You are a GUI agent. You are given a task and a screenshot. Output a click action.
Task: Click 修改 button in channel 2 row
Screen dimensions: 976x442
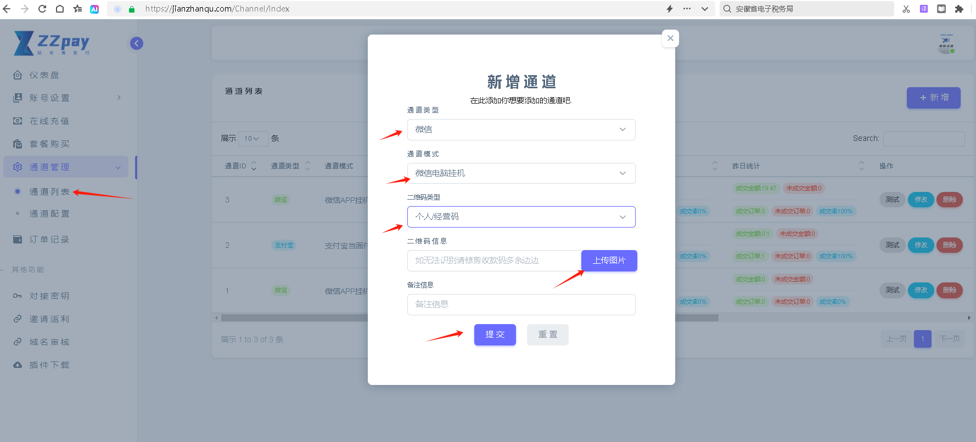[x=921, y=245]
